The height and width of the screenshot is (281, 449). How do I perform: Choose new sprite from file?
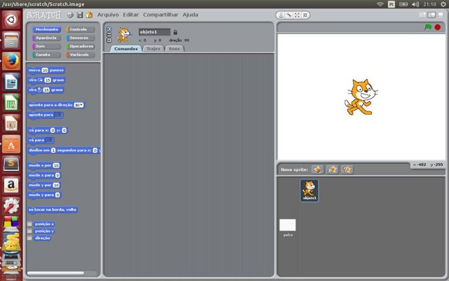pyautogui.click(x=332, y=169)
